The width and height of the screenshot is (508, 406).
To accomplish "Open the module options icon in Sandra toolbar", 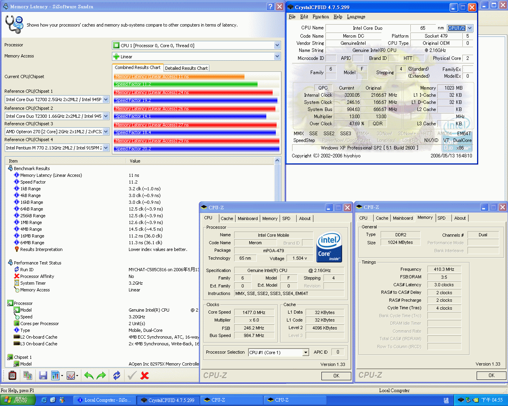I will tap(12, 375).
